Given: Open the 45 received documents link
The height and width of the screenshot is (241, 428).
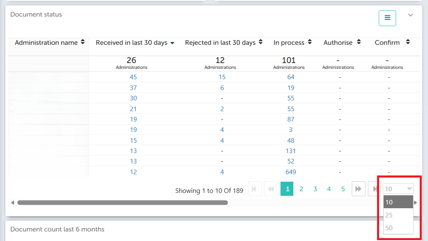Looking at the screenshot, I should 133,77.
